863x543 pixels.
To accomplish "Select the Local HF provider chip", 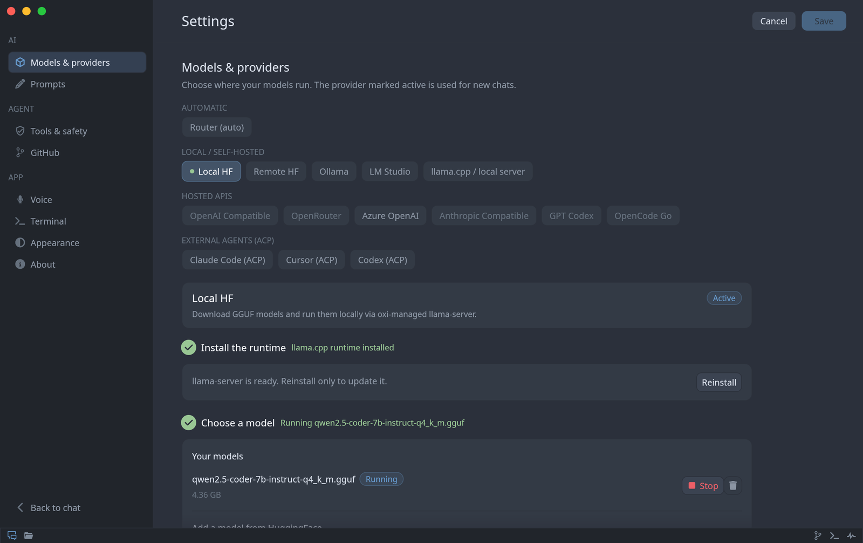I will tap(211, 172).
